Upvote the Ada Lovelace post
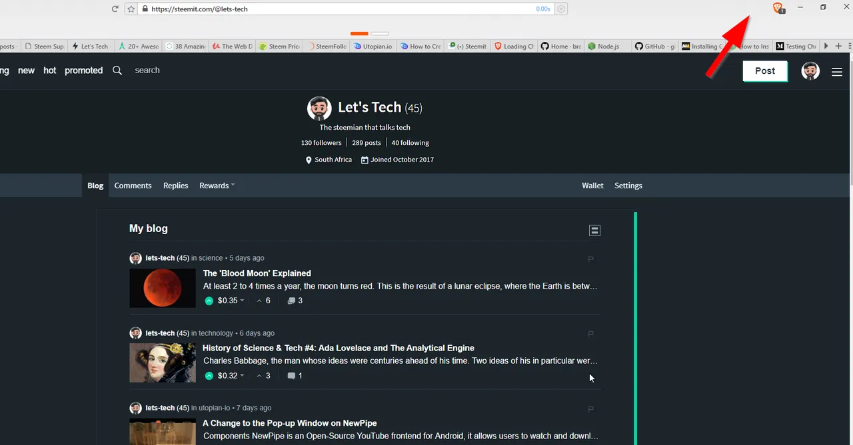Image resolution: width=853 pixels, height=445 pixels. point(209,376)
